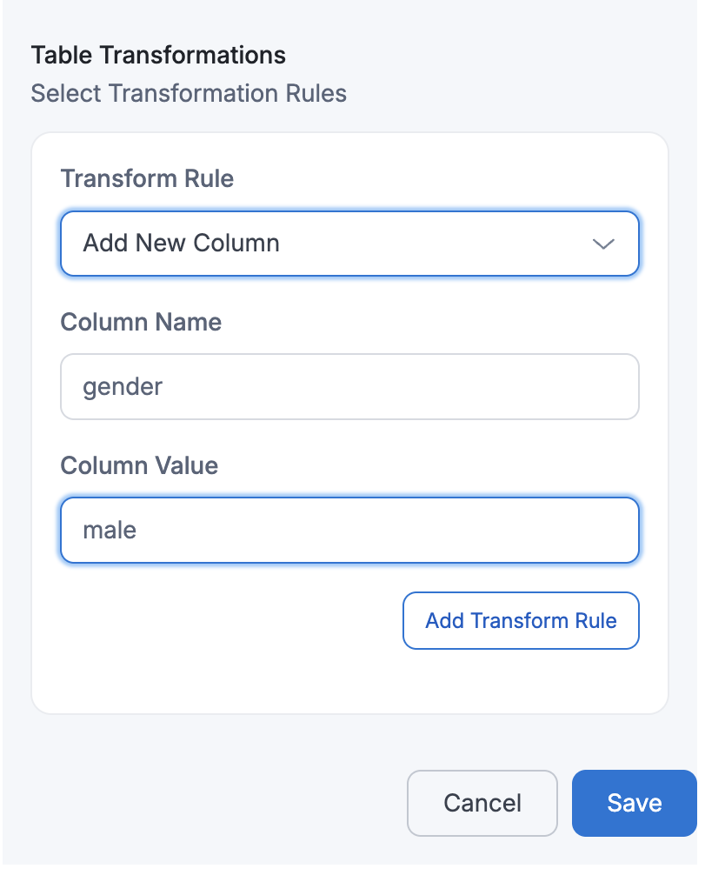Click the Table Transformations heading
Image resolution: width=725 pixels, height=882 pixels.
click(x=158, y=55)
